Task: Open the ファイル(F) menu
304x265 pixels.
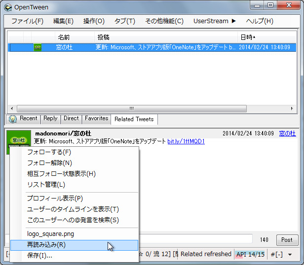Action: (27, 21)
